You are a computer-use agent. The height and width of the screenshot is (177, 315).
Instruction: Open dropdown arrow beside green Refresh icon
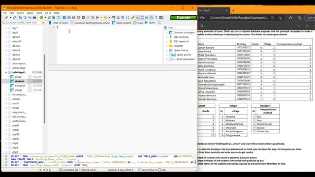click(45, 18)
